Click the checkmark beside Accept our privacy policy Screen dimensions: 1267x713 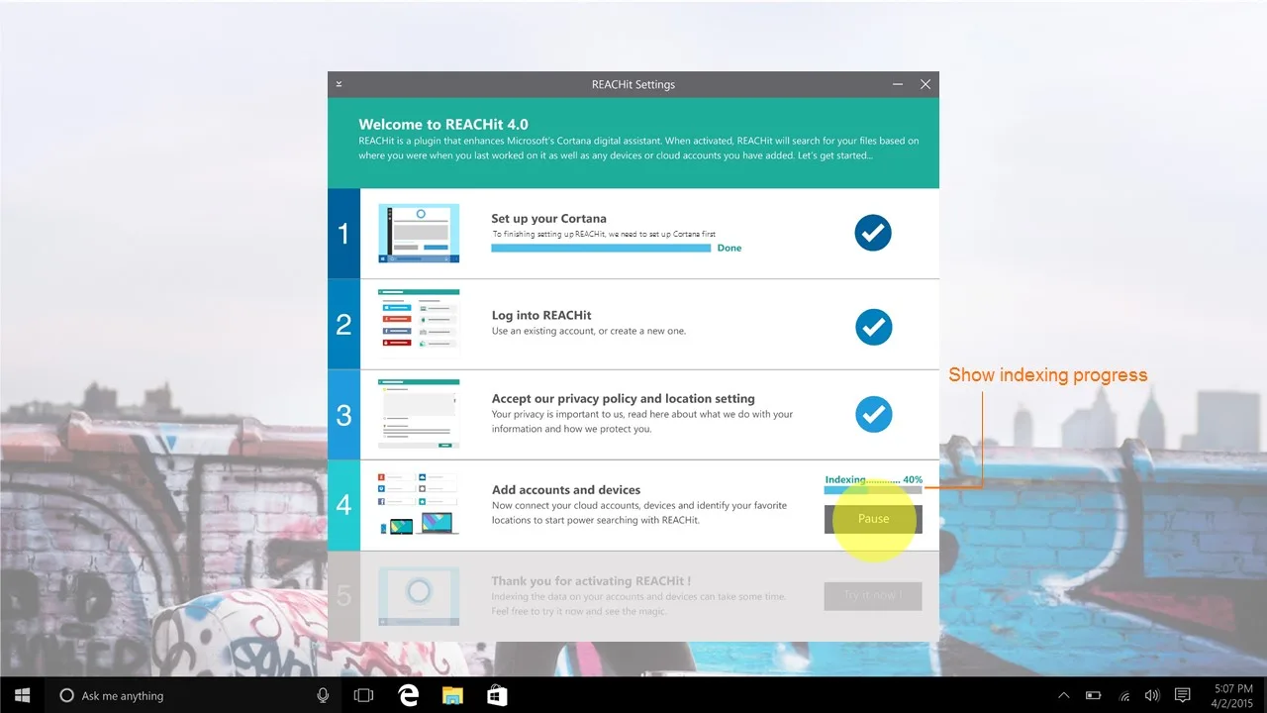873,414
